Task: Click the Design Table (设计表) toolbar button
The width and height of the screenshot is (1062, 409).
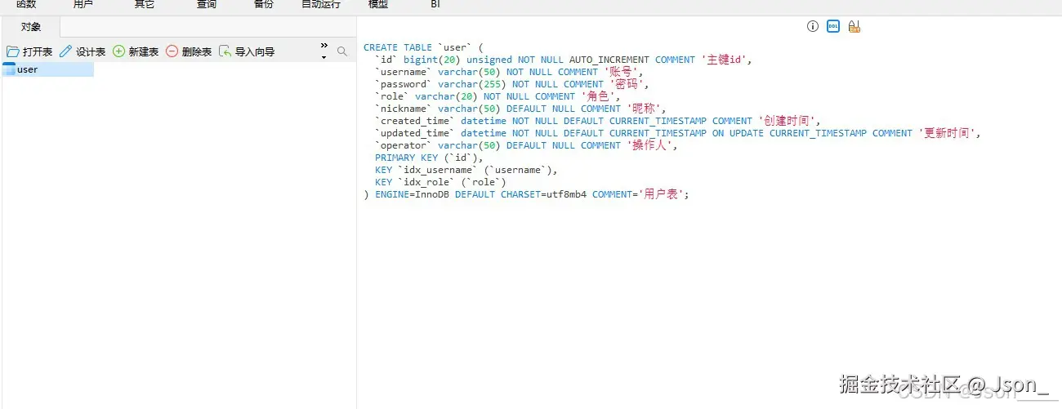Action: (83, 51)
